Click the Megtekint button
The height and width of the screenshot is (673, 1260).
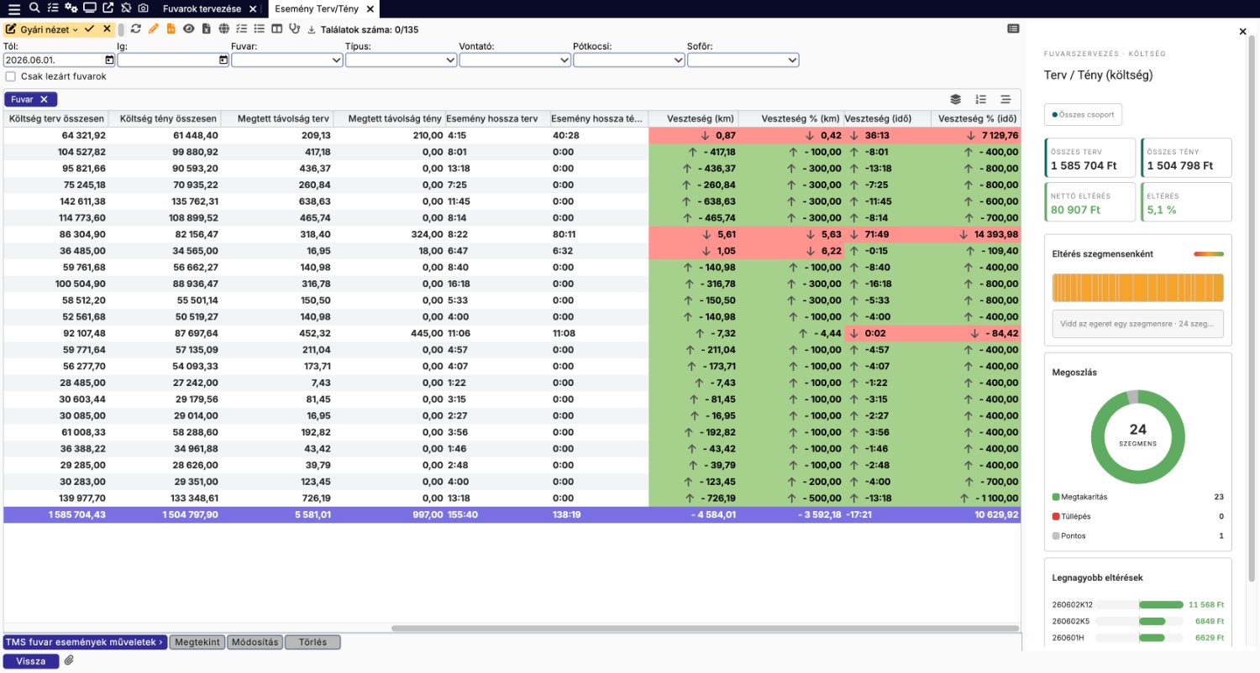(x=197, y=642)
